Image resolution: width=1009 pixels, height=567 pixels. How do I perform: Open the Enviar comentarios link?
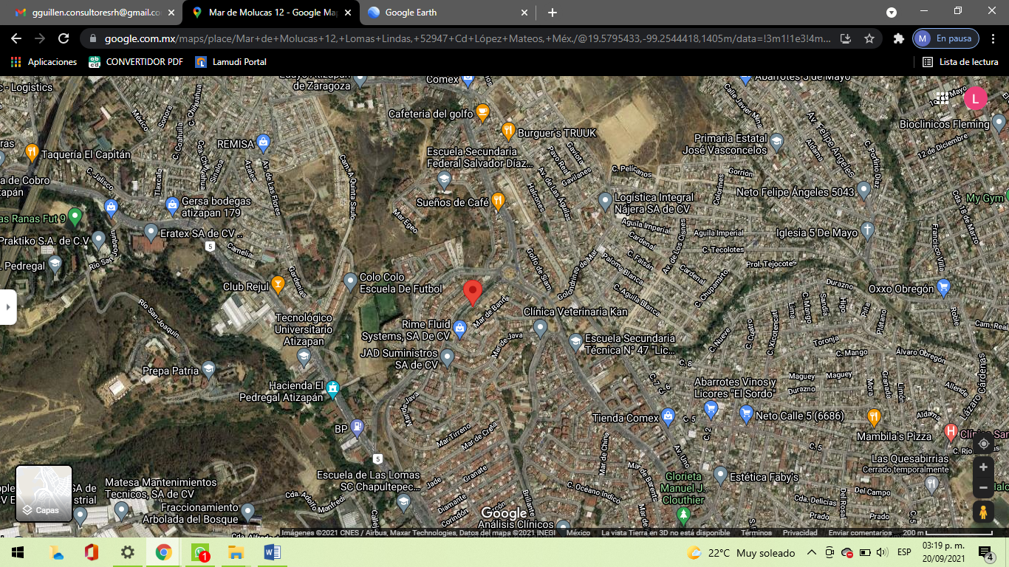coord(860,532)
